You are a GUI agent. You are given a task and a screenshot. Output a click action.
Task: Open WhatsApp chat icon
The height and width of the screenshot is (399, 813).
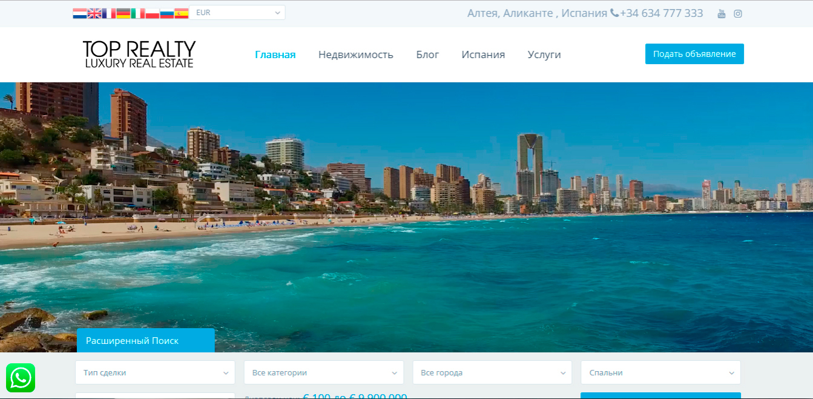pyautogui.click(x=21, y=378)
